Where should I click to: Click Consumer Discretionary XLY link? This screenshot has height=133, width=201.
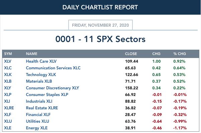coord(53,88)
